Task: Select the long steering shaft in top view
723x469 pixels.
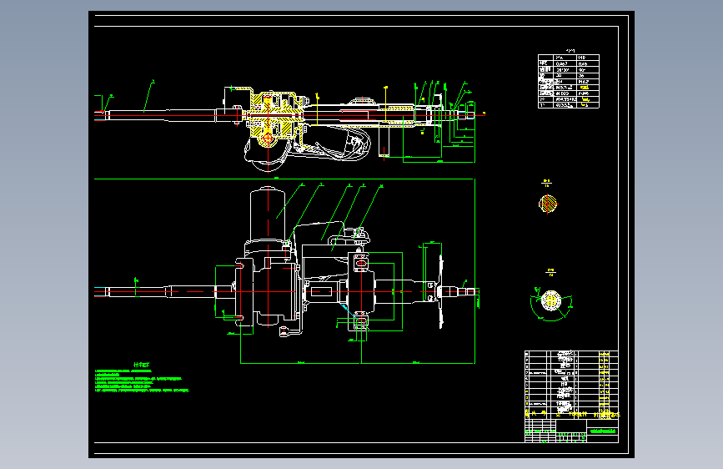Action: (x=155, y=115)
